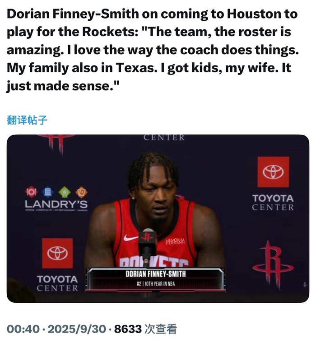Click the green Landry's entertainment icon
The width and height of the screenshot is (316, 343).
tap(65, 192)
